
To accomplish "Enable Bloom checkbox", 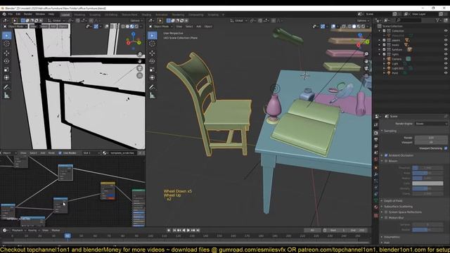I will click(386, 161).
